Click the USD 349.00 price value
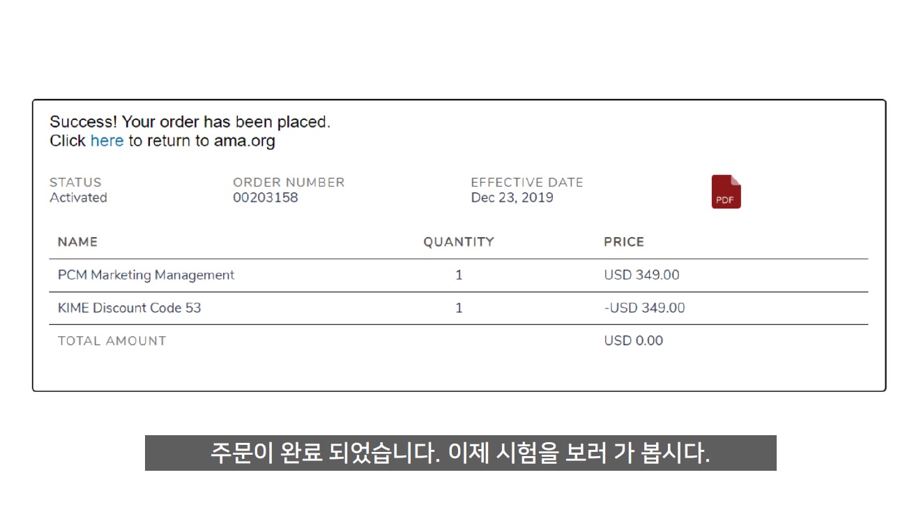 pos(641,275)
